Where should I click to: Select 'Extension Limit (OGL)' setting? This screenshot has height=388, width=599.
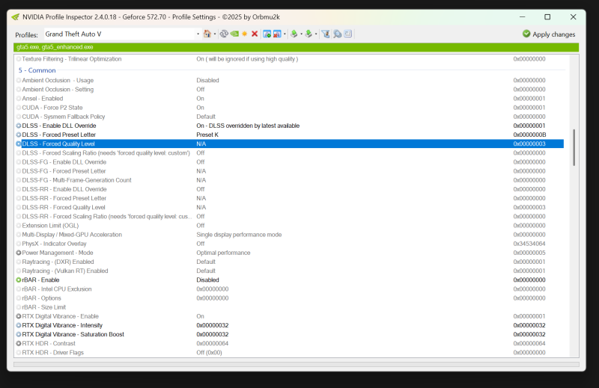tap(290, 226)
